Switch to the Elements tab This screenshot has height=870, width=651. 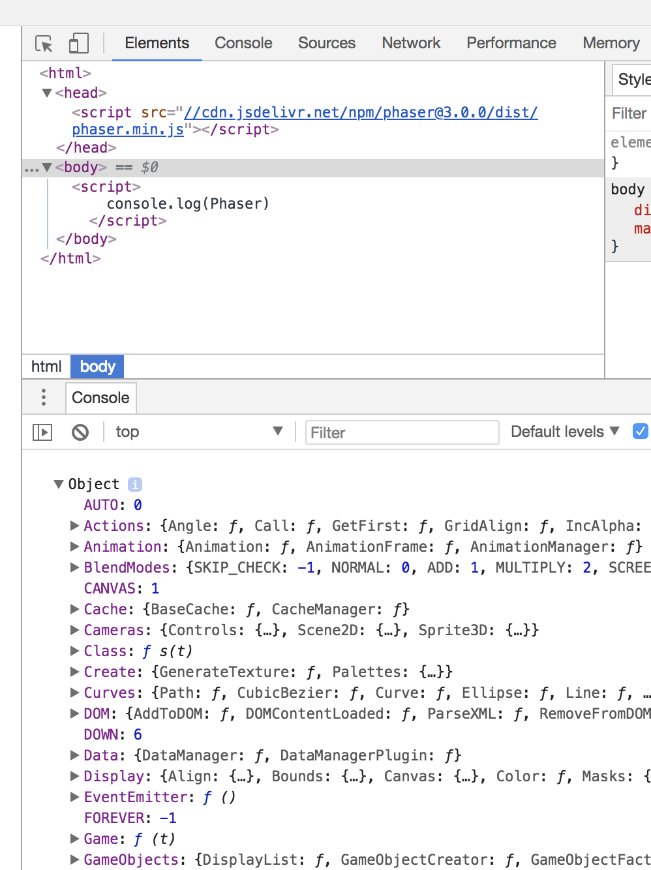point(157,43)
